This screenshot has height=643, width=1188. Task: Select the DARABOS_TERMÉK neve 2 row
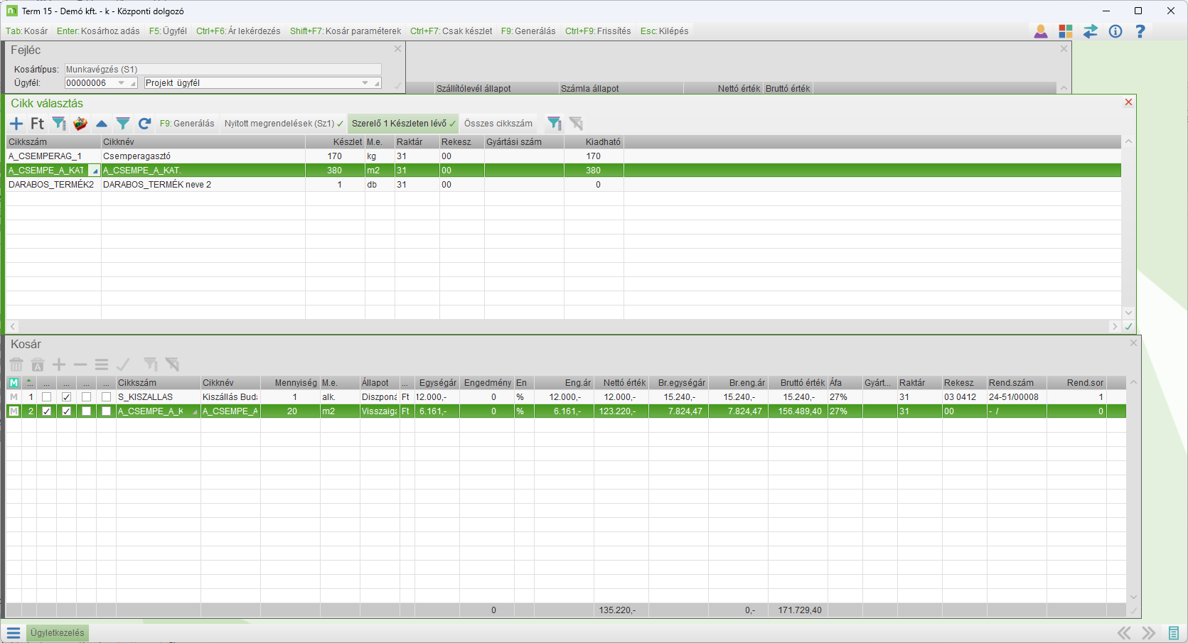pyautogui.click(x=564, y=185)
